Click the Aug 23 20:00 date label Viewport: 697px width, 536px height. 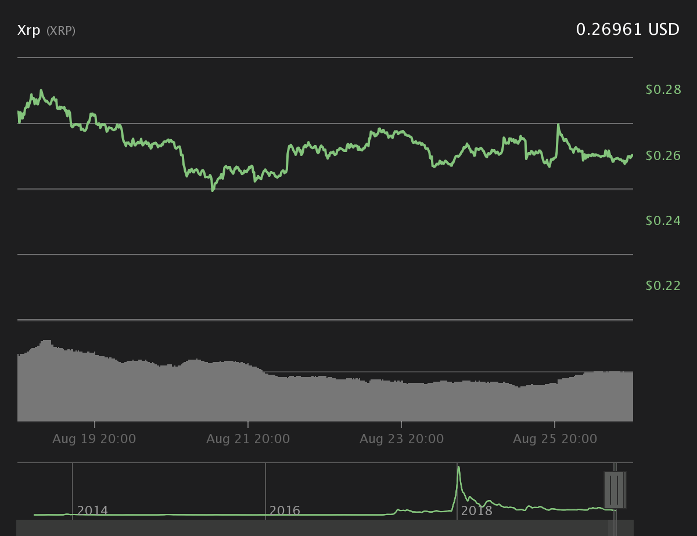(401, 439)
